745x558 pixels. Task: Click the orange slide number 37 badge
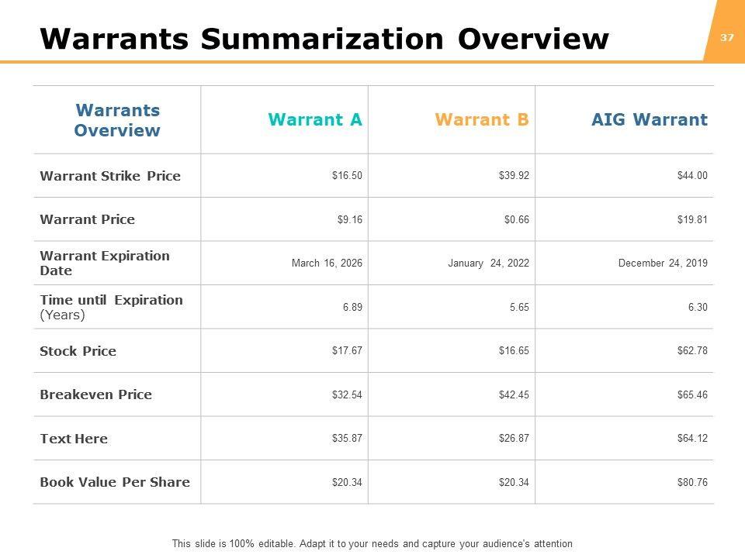[x=727, y=37]
